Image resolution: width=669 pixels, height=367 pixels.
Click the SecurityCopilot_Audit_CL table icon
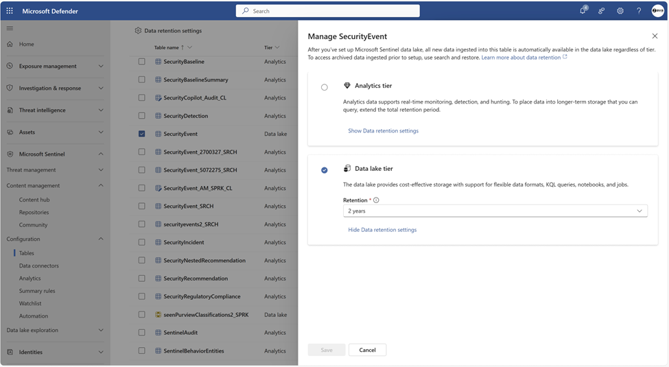click(x=159, y=97)
